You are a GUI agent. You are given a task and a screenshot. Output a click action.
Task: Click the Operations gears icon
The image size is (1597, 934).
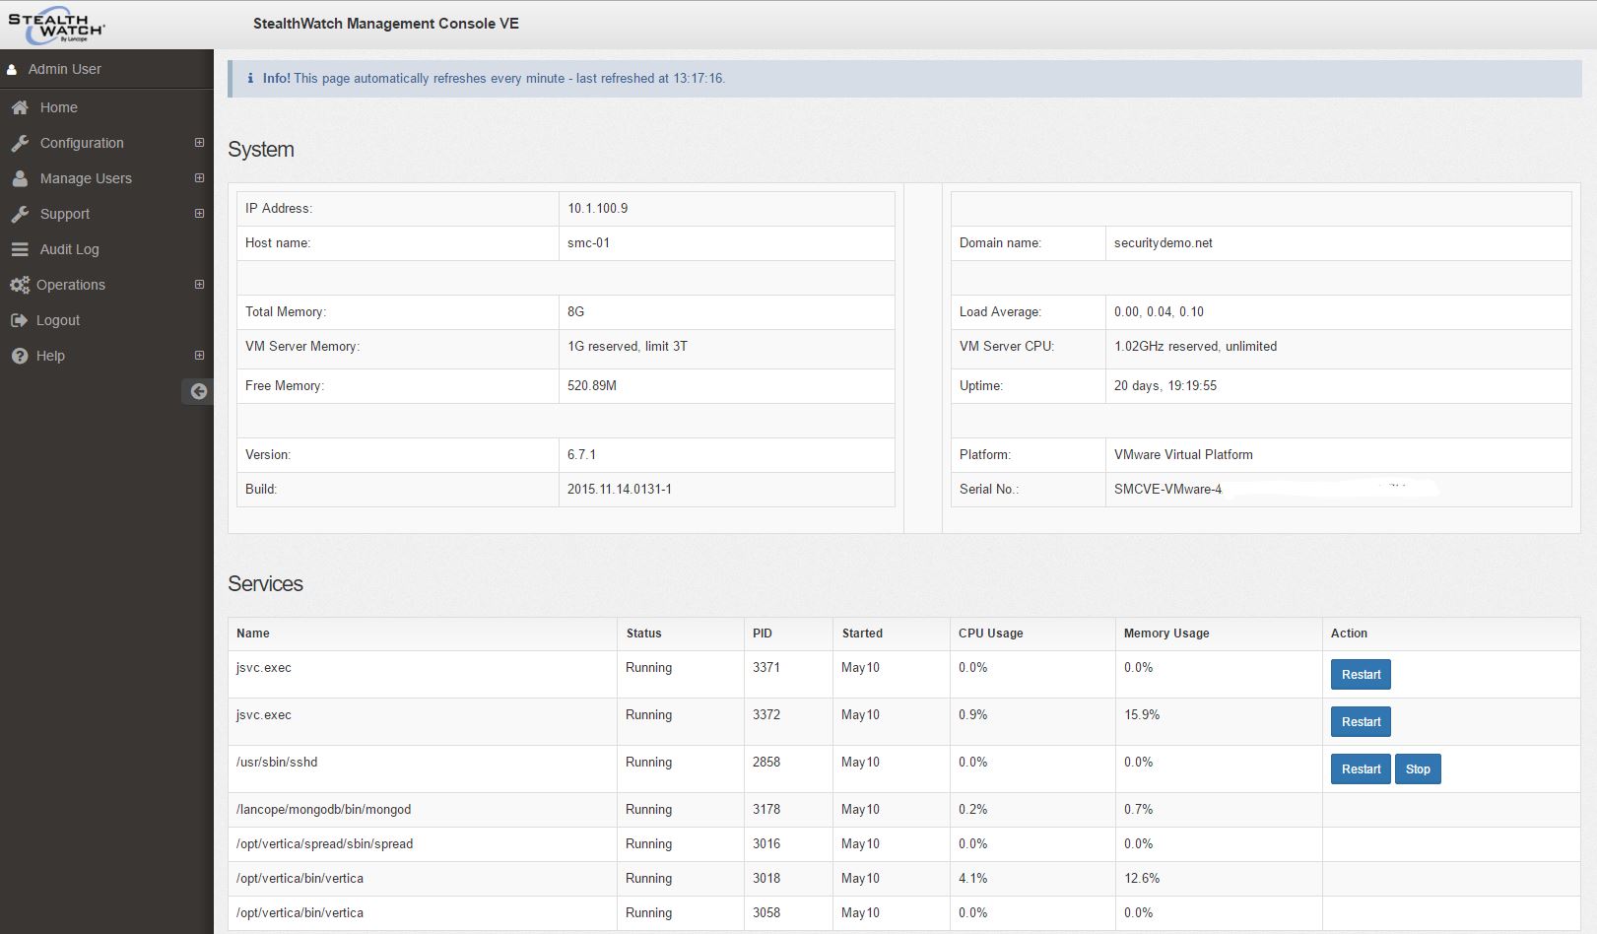(x=20, y=285)
